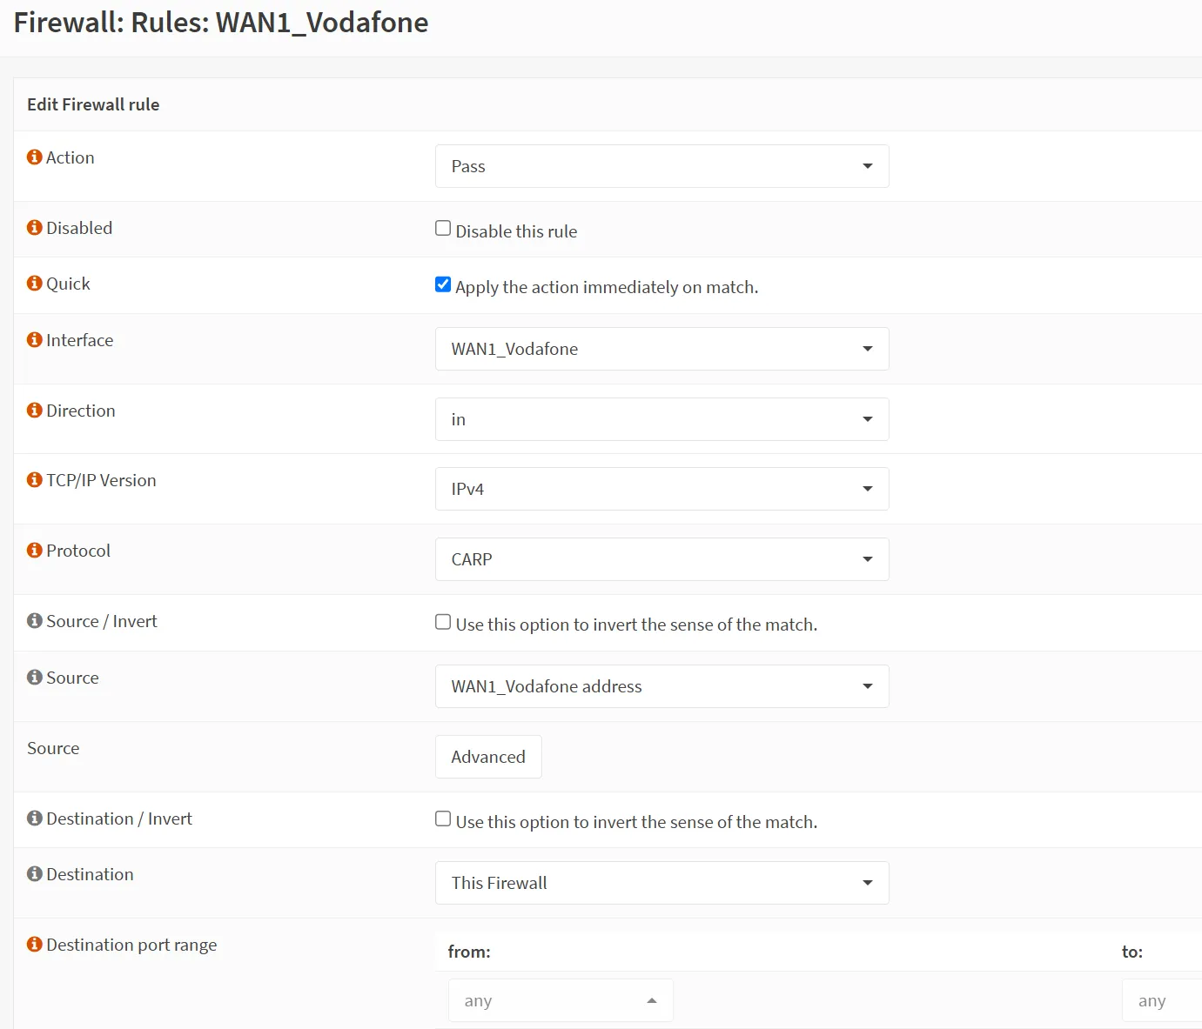The height and width of the screenshot is (1029, 1202).
Task: Click the info icon next to Quick
Action: click(35, 284)
